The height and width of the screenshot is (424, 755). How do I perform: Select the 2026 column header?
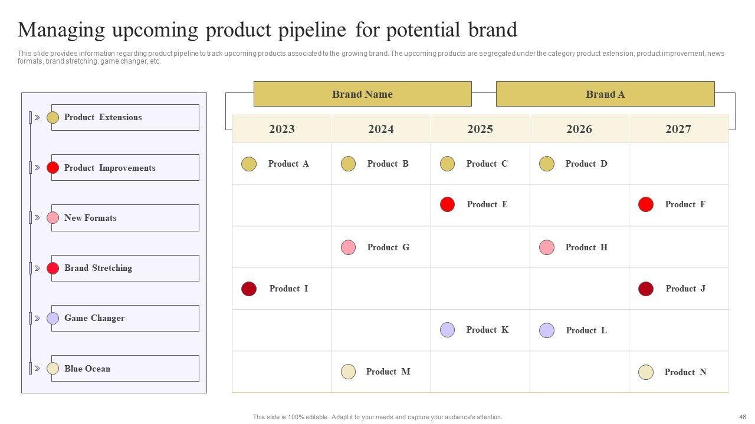pos(579,129)
